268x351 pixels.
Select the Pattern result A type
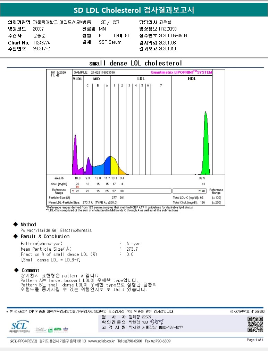[x=133, y=243]
